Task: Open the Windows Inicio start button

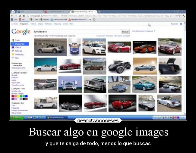Action: tap(17, 117)
